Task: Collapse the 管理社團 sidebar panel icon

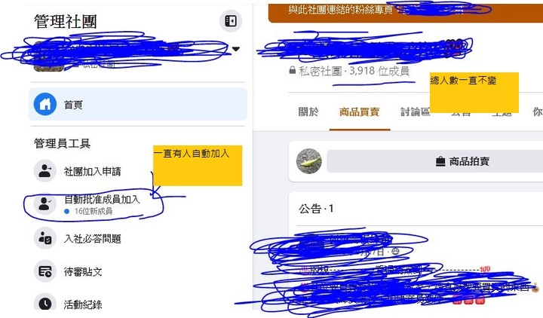Action: pyautogui.click(x=231, y=21)
